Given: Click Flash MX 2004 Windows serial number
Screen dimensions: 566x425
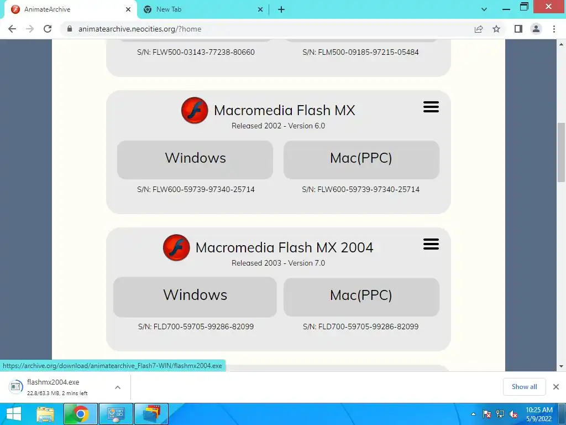Looking at the screenshot, I should 196,326.
